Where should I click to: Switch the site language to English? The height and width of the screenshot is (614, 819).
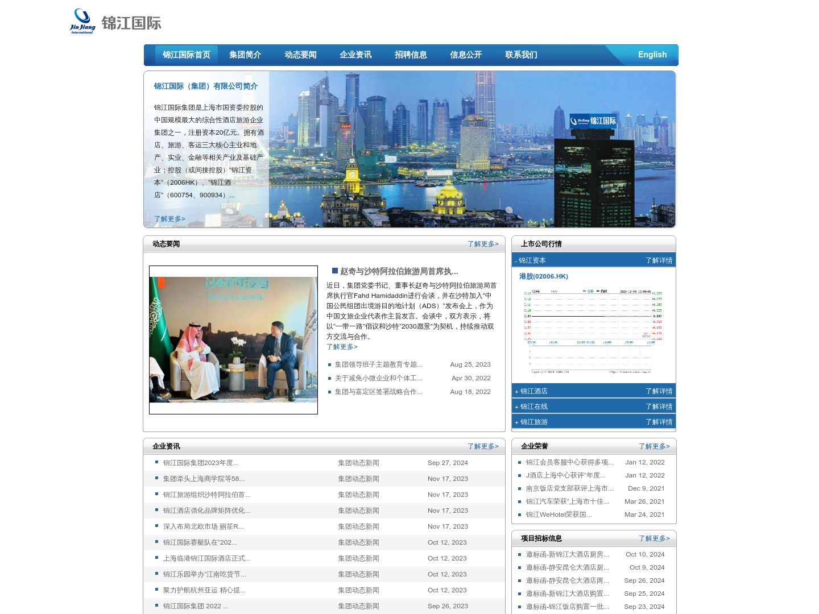[x=652, y=55]
